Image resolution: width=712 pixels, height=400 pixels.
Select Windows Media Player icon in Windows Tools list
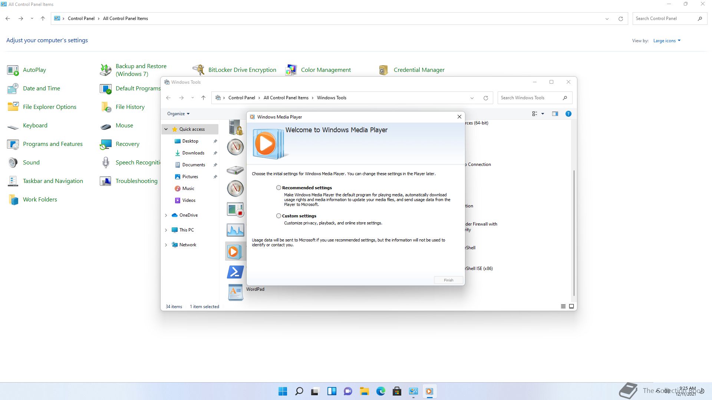tap(235, 251)
